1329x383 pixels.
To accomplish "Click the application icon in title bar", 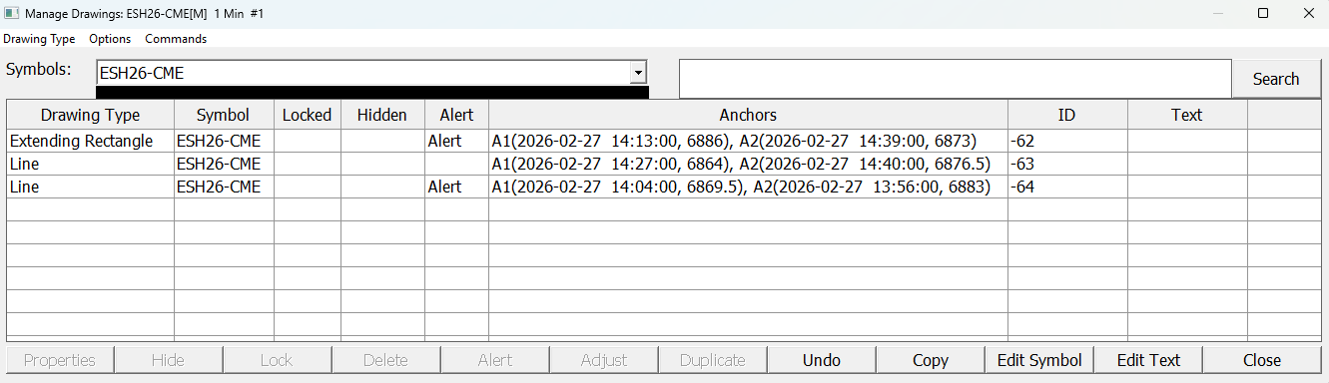I will [x=11, y=14].
